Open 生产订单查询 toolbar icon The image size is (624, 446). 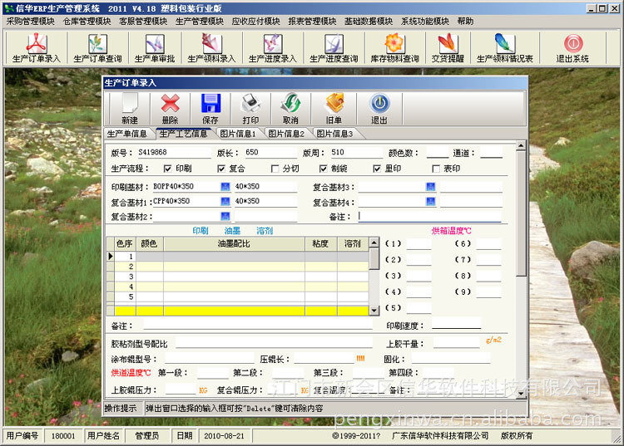[x=97, y=48]
